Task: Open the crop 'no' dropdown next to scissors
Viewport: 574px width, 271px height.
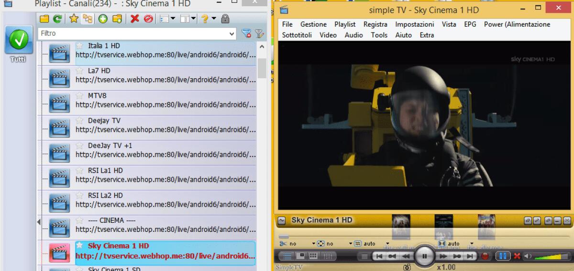Action: pos(313,243)
